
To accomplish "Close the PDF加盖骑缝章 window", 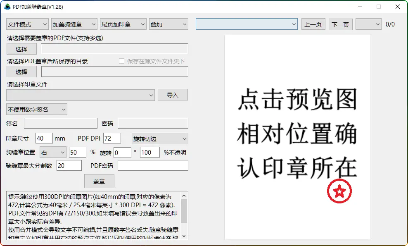I will point(398,7).
